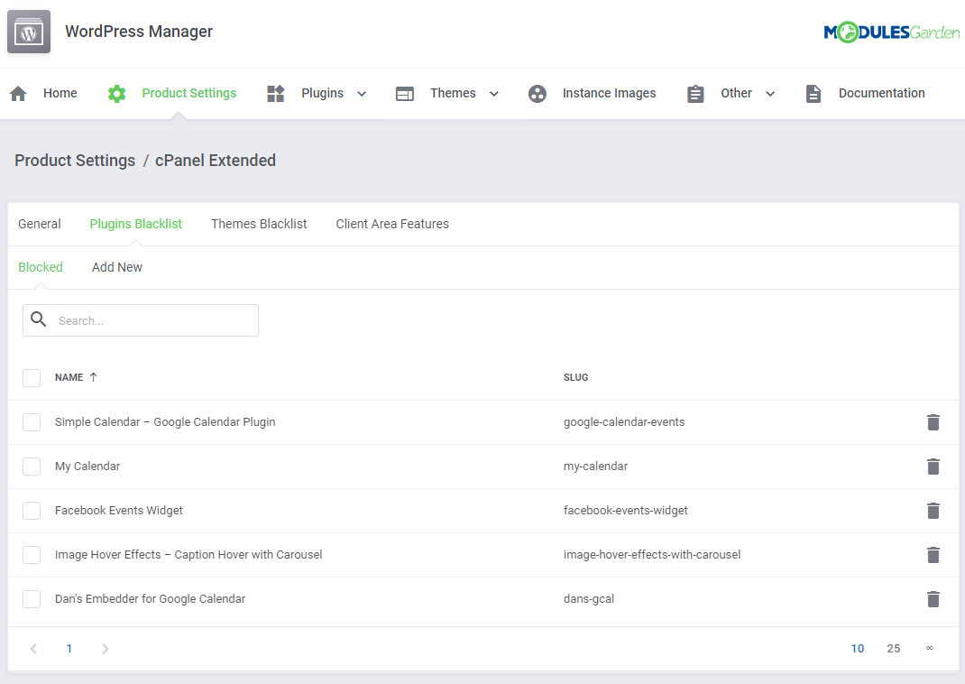The height and width of the screenshot is (684, 965).
Task: Click Simple Calendar – Google Calendar Plugin name
Action: point(165,422)
